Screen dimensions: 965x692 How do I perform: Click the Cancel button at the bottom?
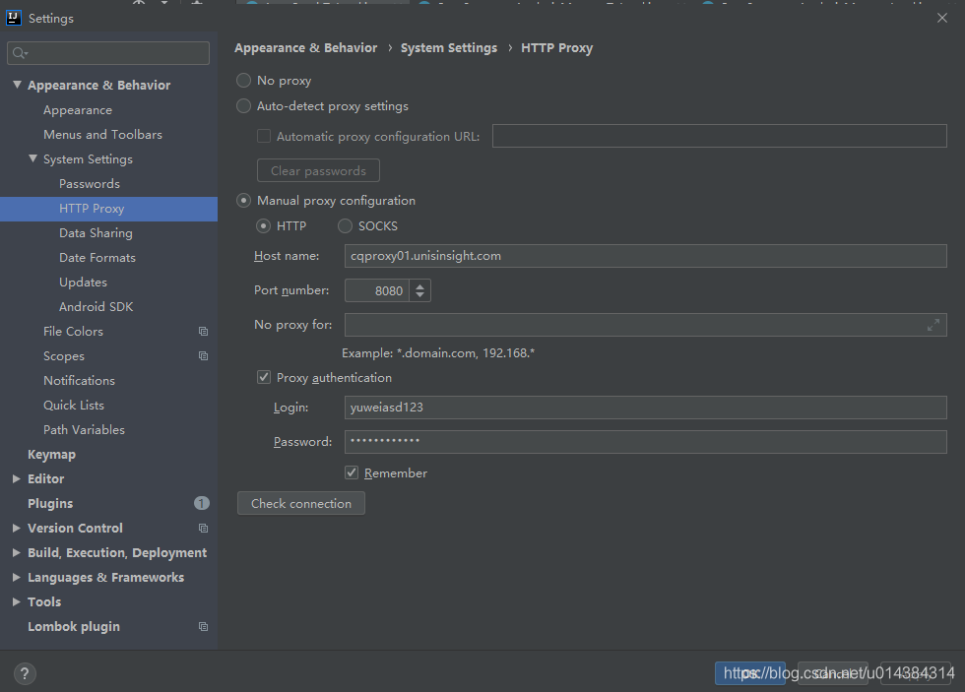[833, 673]
